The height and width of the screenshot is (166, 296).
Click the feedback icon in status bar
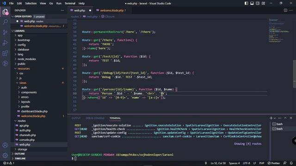(x=285, y=163)
